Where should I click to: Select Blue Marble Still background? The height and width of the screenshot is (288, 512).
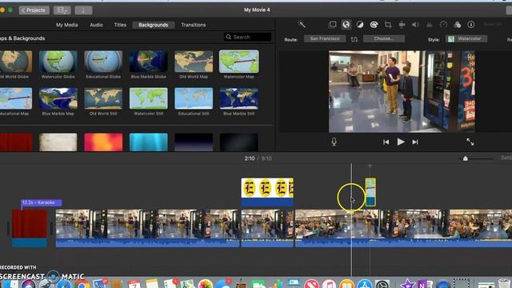point(239,98)
